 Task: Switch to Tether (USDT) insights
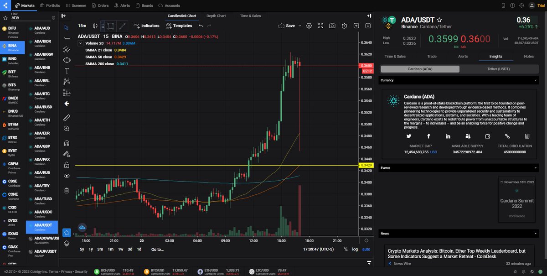[498, 69]
